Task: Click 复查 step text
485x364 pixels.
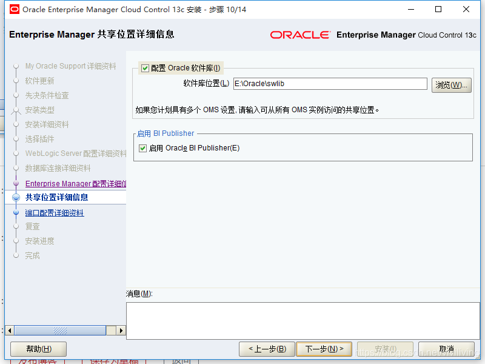Action: (33, 226)
